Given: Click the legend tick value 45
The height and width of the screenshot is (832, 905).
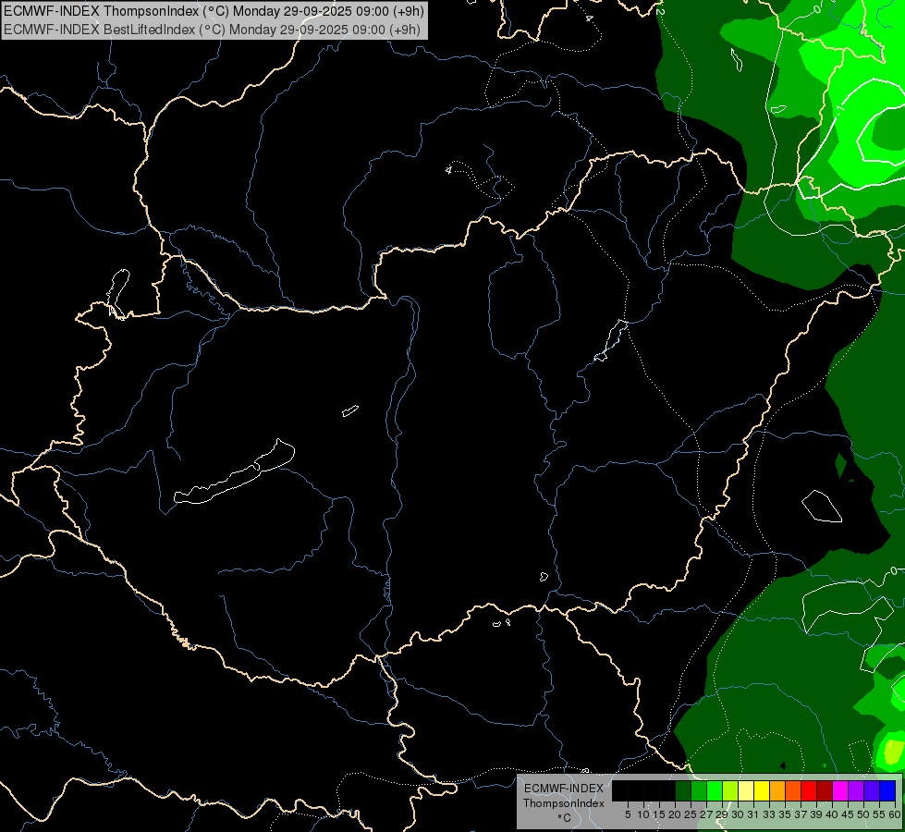Looking at the screenshot, I should tap(848, 814).
